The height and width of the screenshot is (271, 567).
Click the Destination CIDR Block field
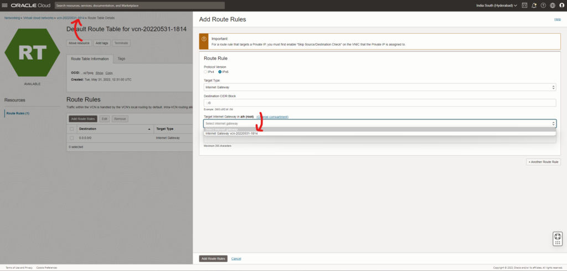pyautogui.click(x=380, y=103)
